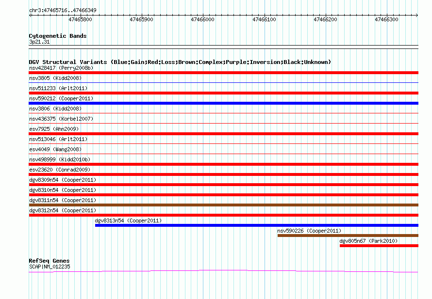
Task: Open nsv511233 (Arlt2011) label
Action: click(58, 88)
